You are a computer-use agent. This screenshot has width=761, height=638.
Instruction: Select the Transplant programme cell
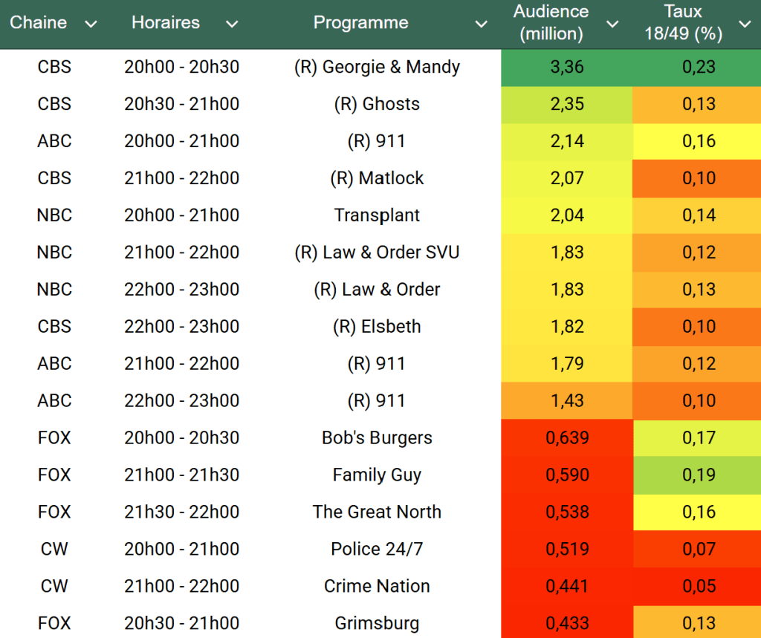(377, 215)
